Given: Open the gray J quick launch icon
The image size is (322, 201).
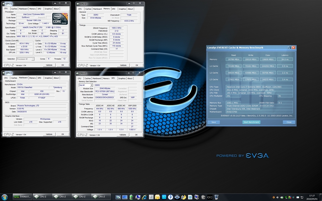Looking at the screenshot, I should tap(151, 197).
